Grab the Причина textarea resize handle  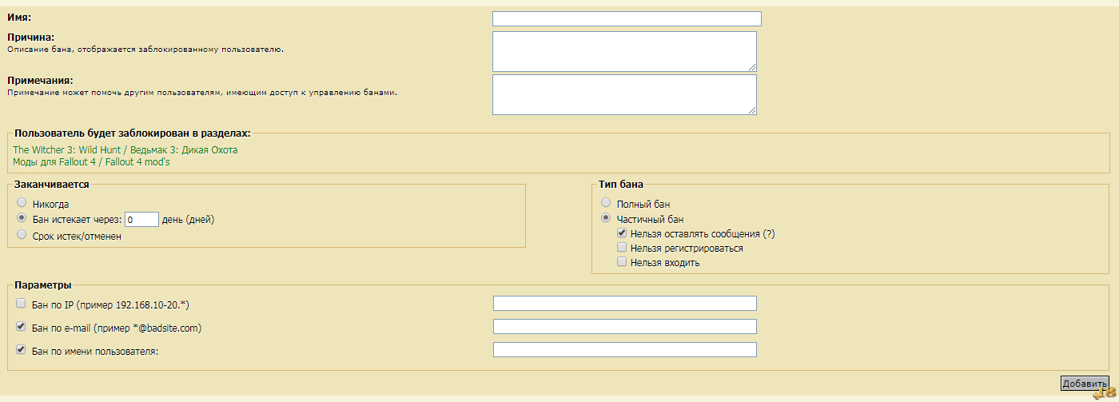click(751, 67)
